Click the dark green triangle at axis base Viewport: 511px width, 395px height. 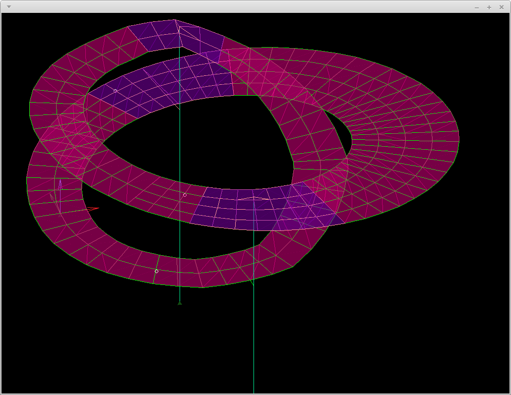pos(180,303)
